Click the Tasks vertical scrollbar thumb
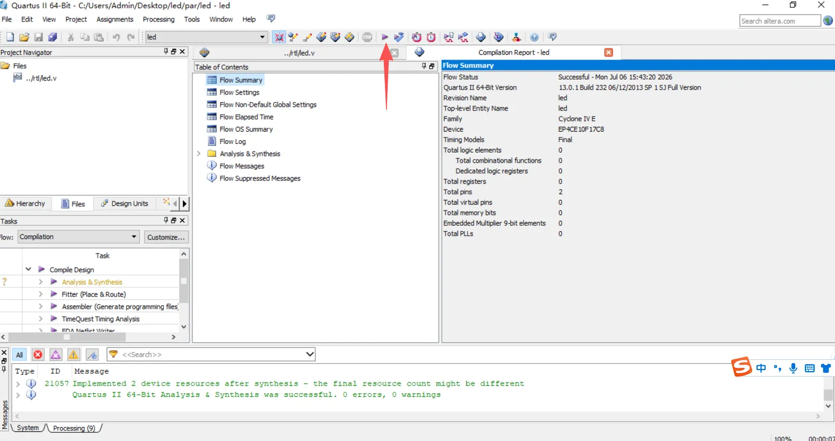Image resolution: width=835 pixels, height=441 pixels. [184, 281]
